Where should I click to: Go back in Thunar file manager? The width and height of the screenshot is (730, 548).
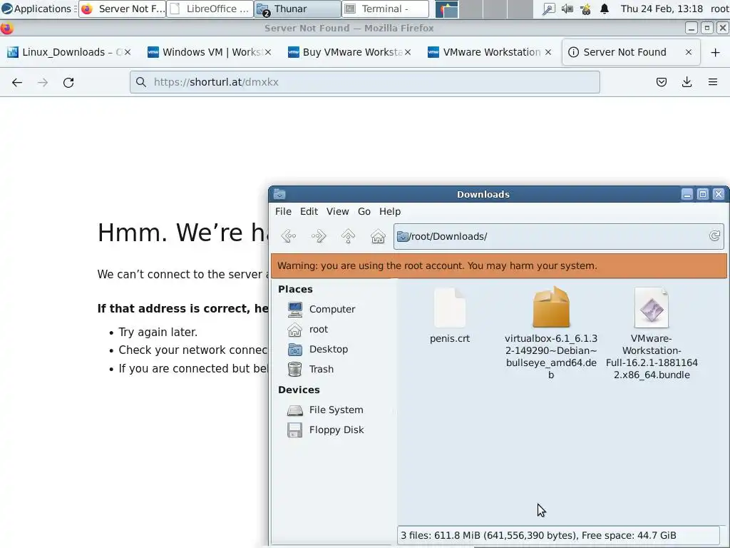(x=289, y=236)
